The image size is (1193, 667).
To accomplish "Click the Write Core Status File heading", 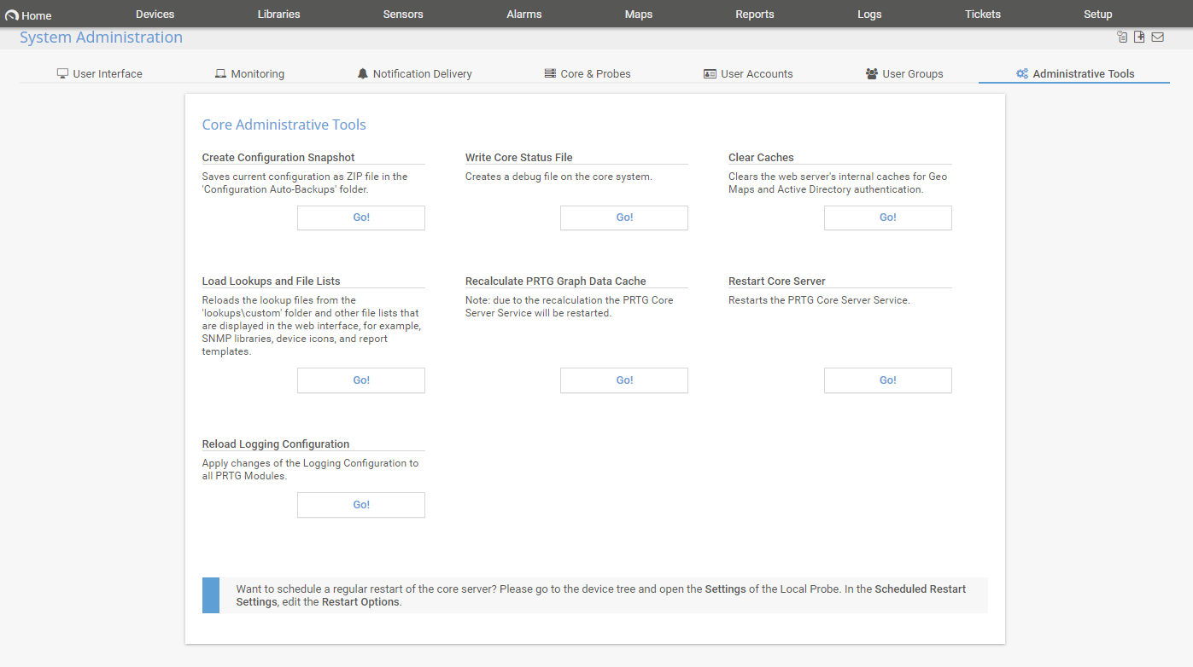I will pos(519,157).
